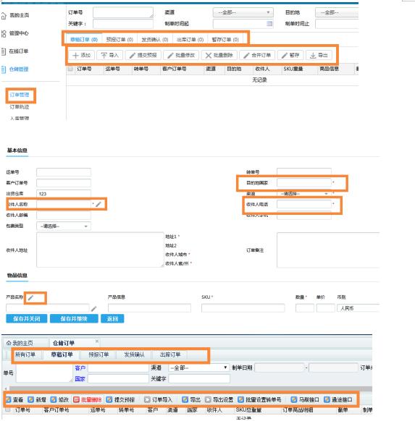Click the blue 国家 link in bottom panel
Screen dimensions: 415x421
(x=80, y=379)
